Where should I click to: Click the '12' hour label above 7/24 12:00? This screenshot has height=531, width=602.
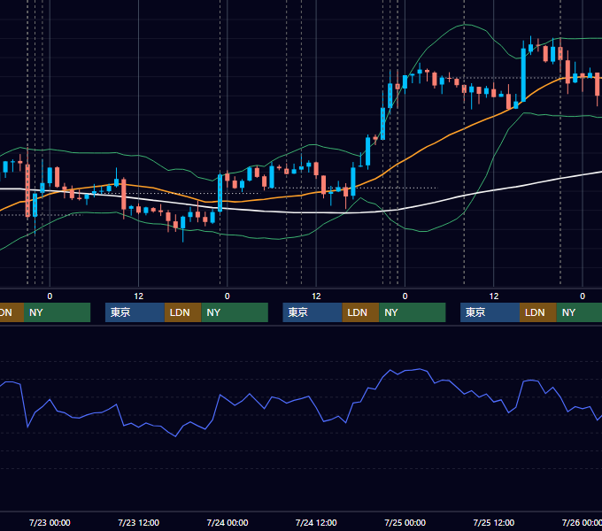316,296
